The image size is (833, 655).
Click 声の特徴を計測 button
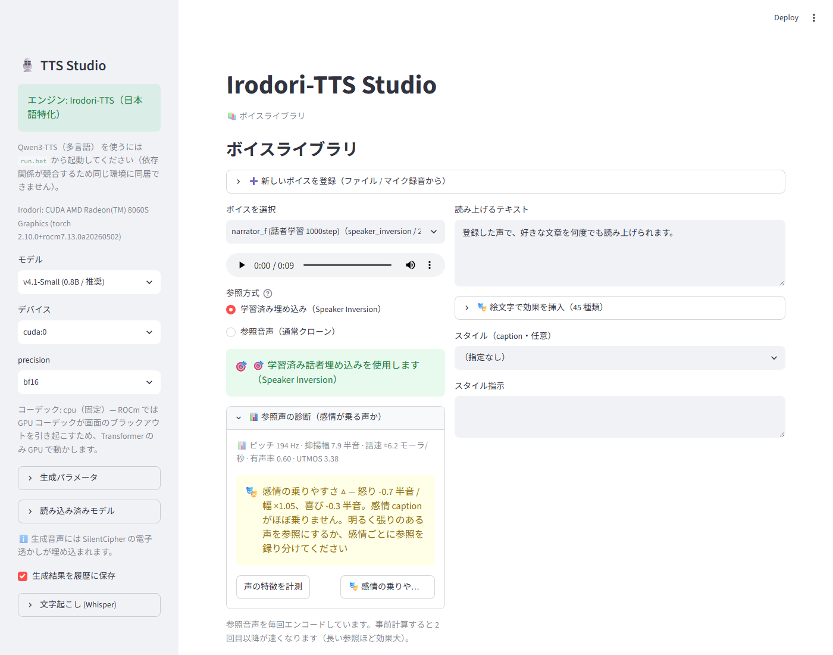click(273, 587)
